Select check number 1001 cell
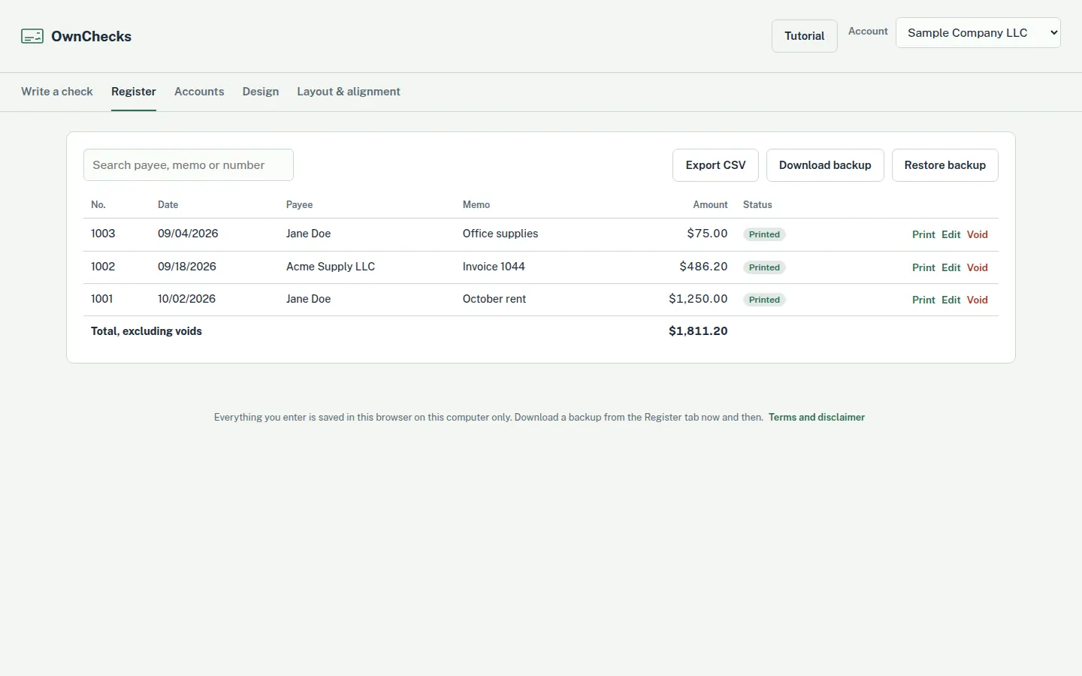 tap(102, 299)
